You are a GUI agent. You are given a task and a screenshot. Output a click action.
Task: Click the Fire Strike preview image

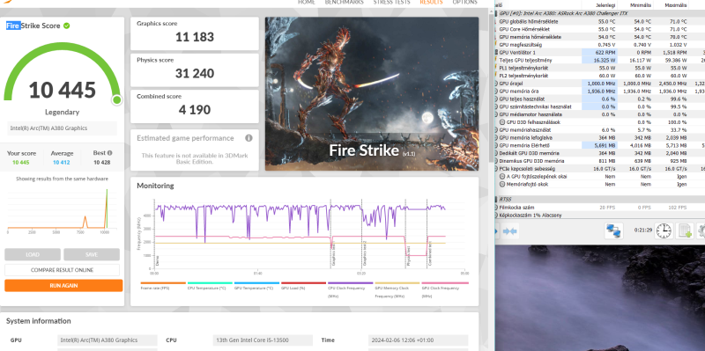coord(372,94)
